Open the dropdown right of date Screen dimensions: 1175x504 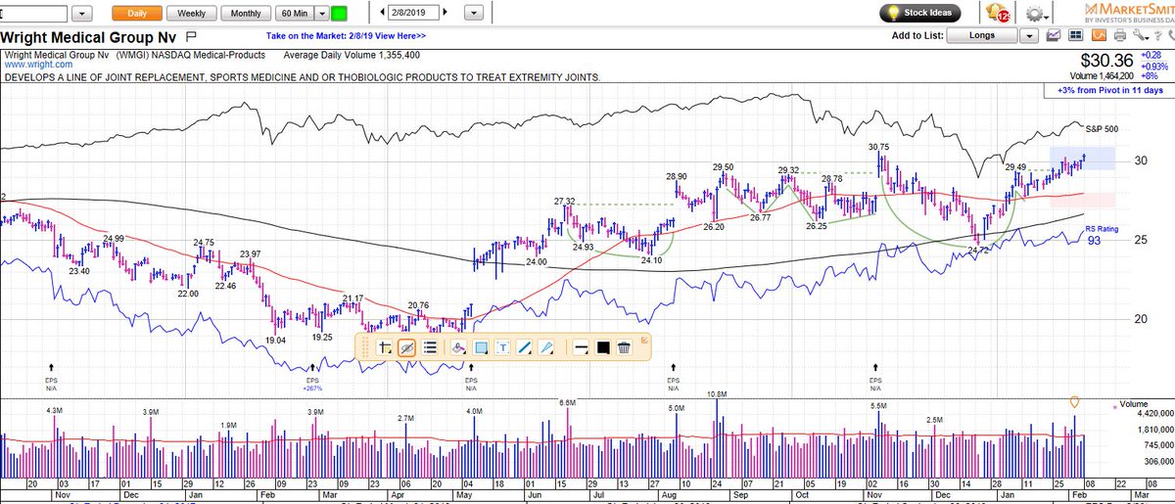tap(474, 14)
